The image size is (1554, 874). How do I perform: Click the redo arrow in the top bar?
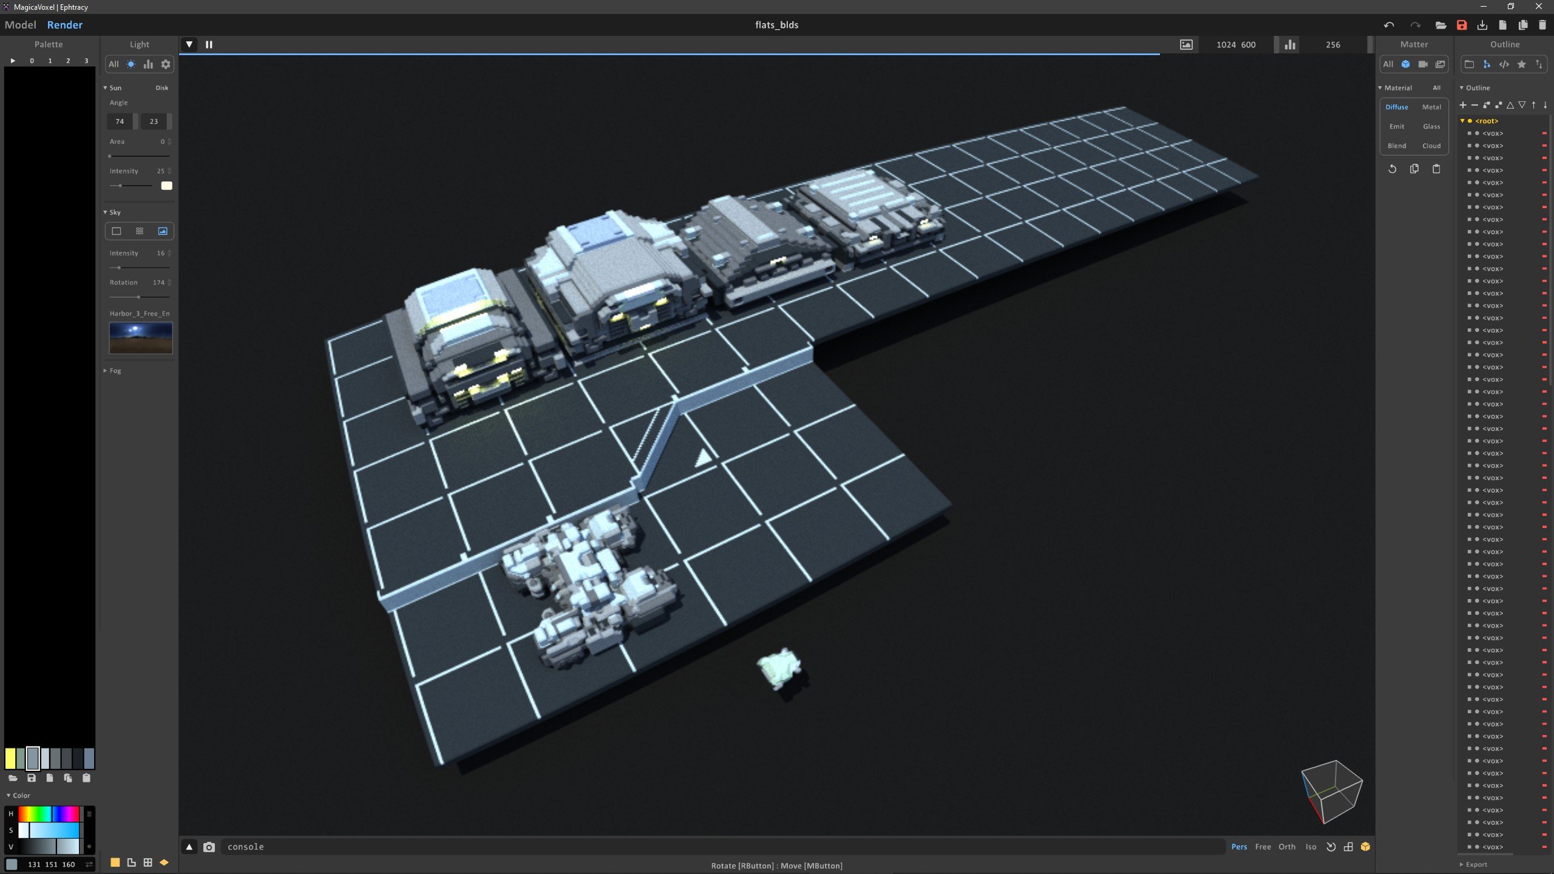click(x=1416, y=25)
